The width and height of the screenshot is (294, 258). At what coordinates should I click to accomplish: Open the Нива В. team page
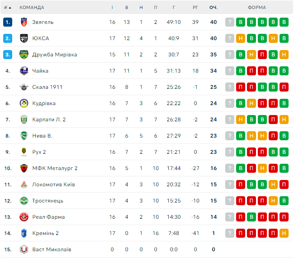42,136
